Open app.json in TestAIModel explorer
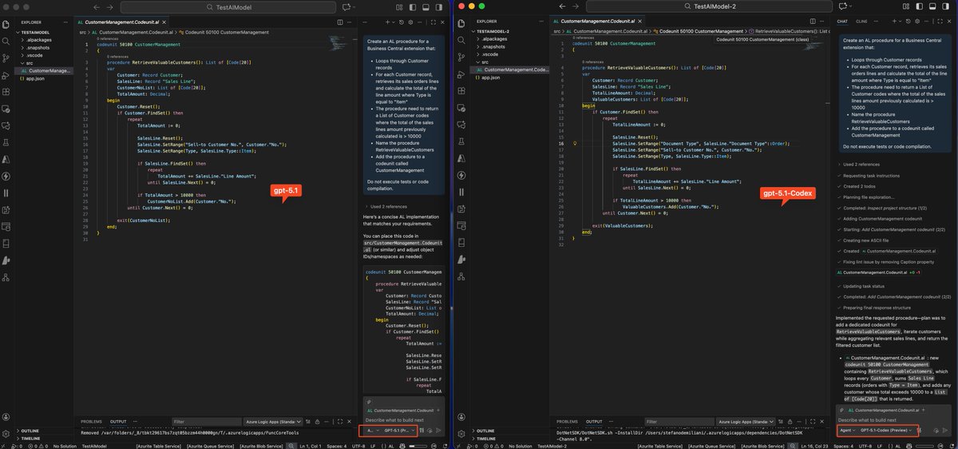 click(x=34, y=78)
